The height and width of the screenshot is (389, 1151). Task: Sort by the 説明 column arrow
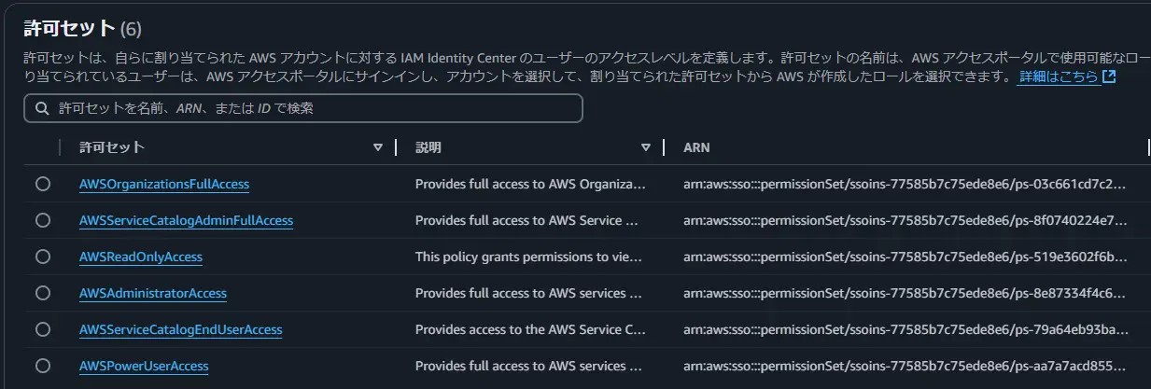pos(646,147)
